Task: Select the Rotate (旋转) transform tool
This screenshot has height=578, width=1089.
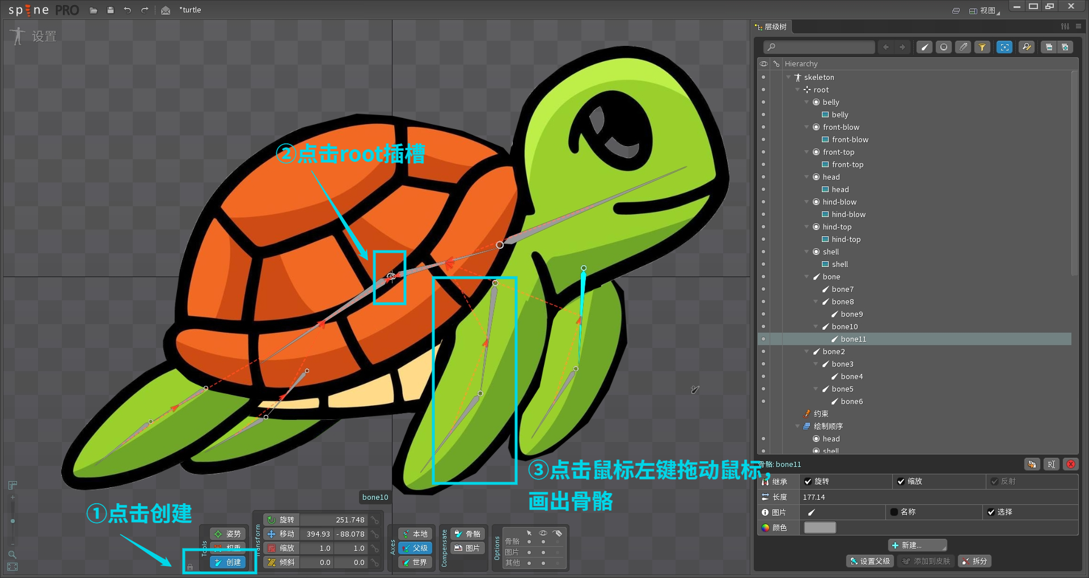Action: tap(282, 520)
